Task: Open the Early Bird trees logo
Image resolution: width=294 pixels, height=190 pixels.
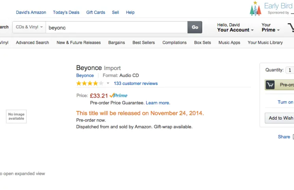Action: tap(255, 9)
